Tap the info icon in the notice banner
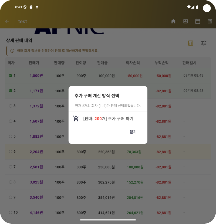216x224 pixels. [12, 51]
